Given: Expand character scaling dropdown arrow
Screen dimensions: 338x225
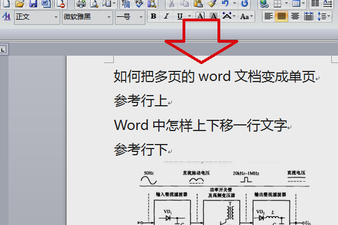Looking at the screenshot, I should point(234,16).
